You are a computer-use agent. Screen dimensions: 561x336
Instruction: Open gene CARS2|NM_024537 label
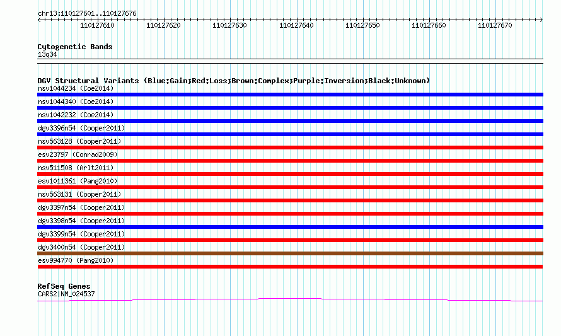point(66,294)
